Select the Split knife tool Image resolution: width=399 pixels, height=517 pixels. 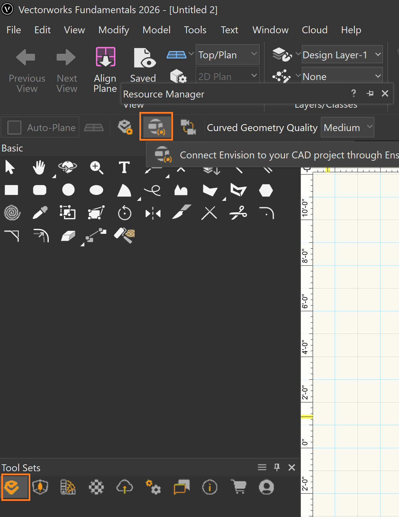182,211
